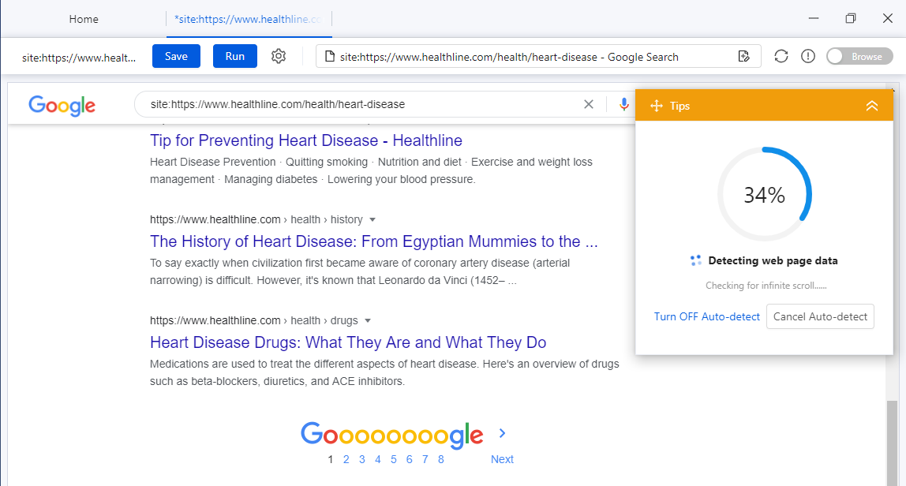Click inside the Google search input field
The image size is (906, 486).
[364, 105]
